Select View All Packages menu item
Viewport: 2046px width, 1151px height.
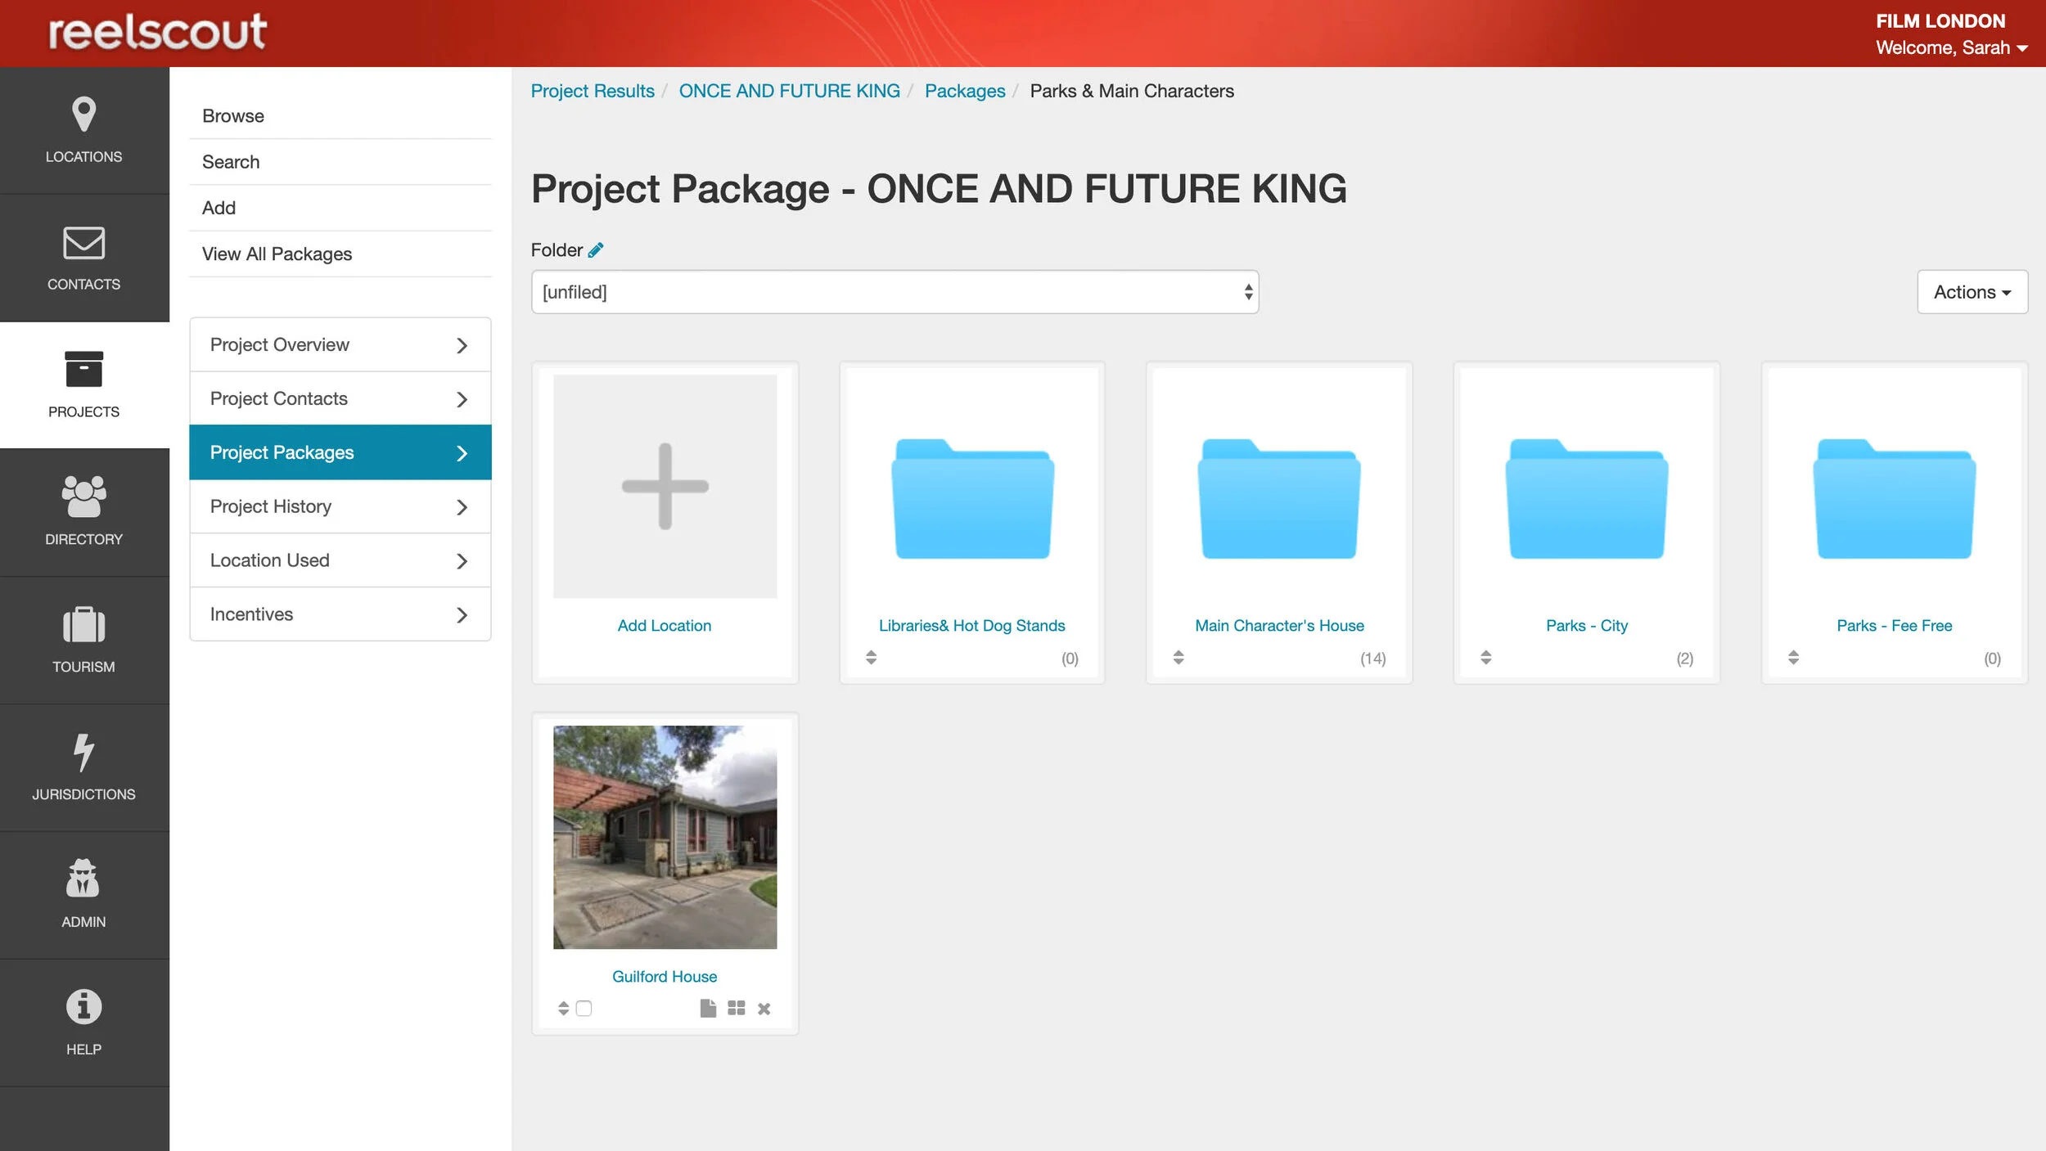coord(277,254)
